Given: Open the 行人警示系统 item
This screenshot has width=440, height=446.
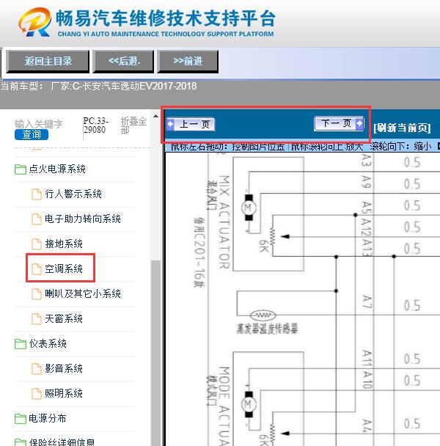Looking at the screenshot, I should [73, 194].
